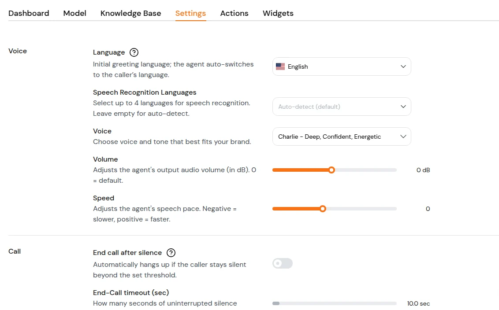Go to the Actions tab

(234, 13)
